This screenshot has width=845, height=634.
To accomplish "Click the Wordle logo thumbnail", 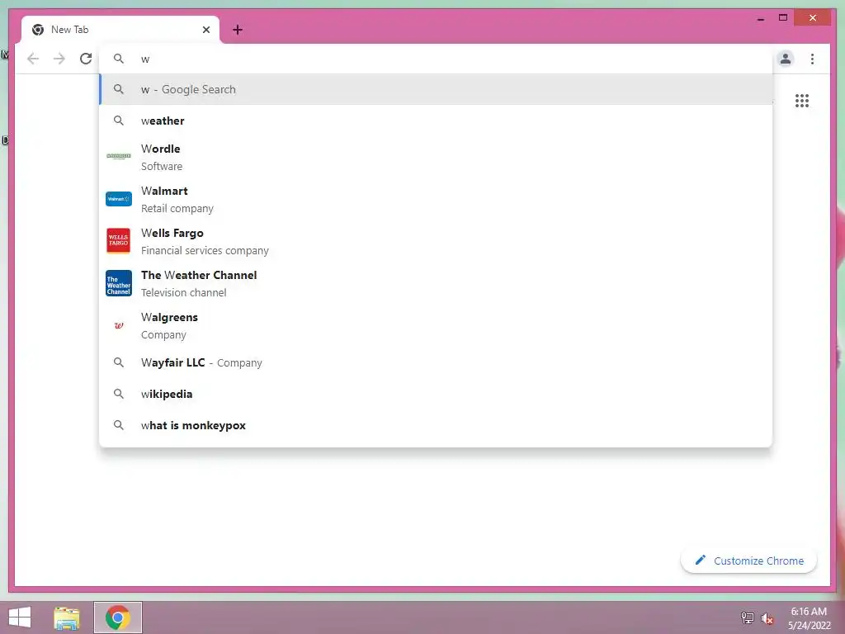I will (x=119, y=156).
